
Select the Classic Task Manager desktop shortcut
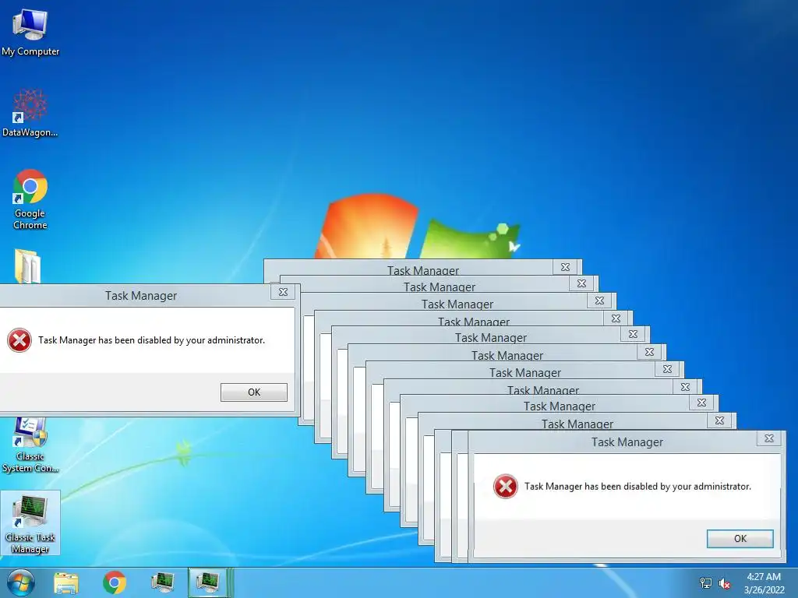pyautogui.click(x=30, y=523)
